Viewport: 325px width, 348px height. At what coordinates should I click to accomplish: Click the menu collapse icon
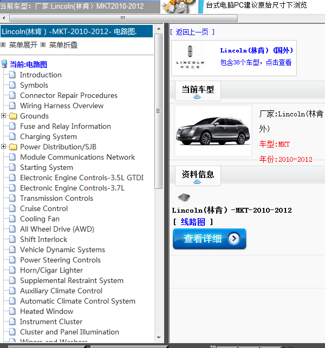click(x=43, y=45)
